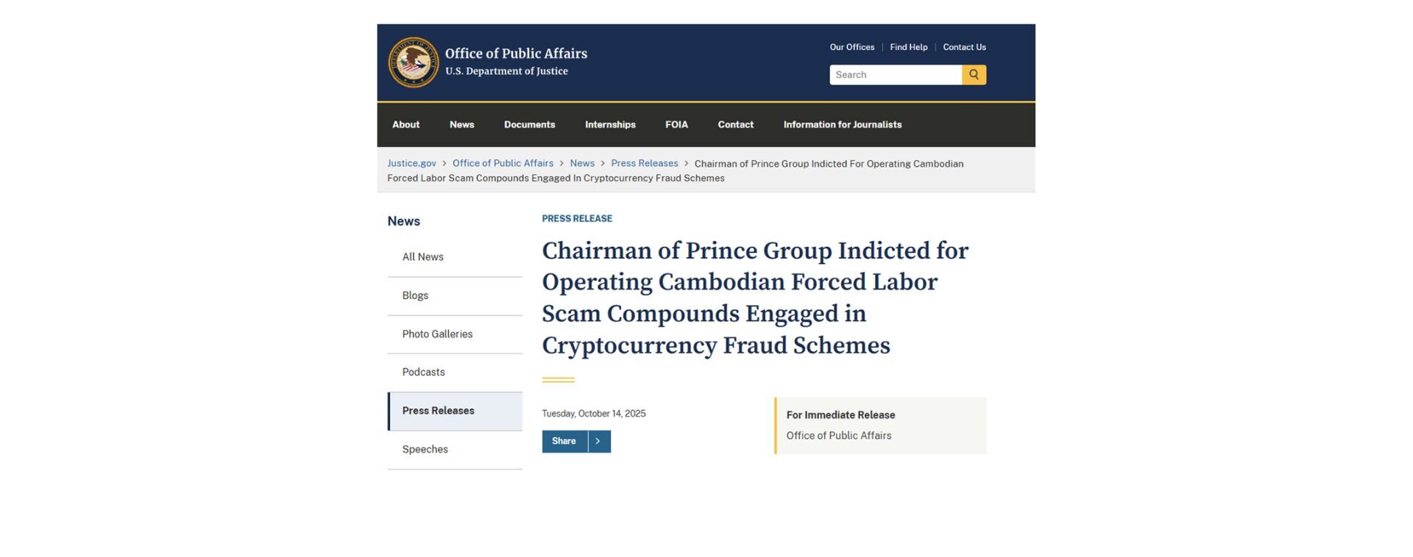
Task: Expand the Justice.gov breadcrumb arrow
Action: point(444,163)
